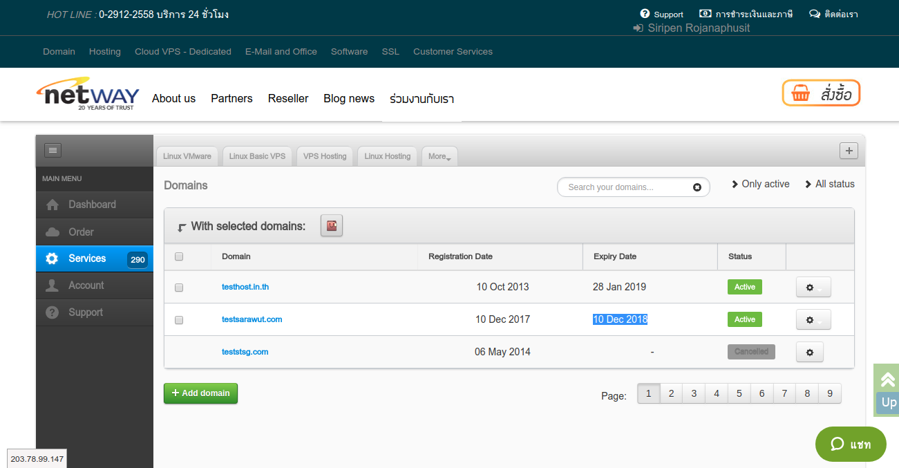Click the scroll Up arrow widget
Image resolution: width=899 pixels, height=468 pixels.
point(887,390)
